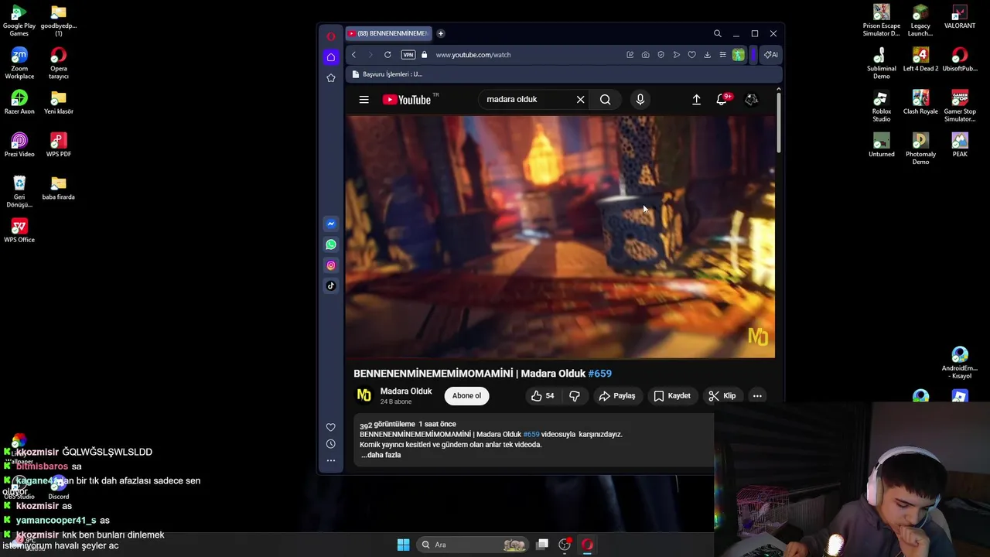The width and height of the screenshot is (990, 557).
Task: Save video with Kaydet button
Action: (x=672, y=395)
